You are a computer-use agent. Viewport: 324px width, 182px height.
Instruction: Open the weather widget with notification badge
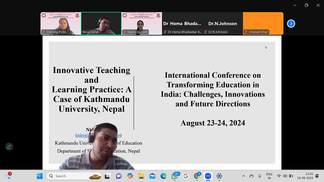9,176
